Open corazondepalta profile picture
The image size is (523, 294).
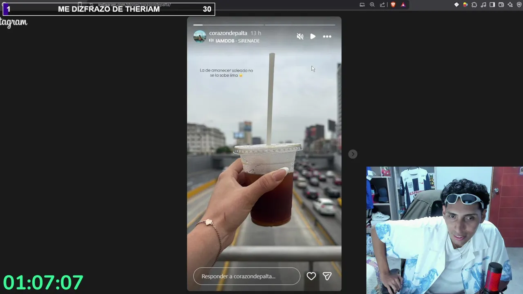(x=200, y=36)
